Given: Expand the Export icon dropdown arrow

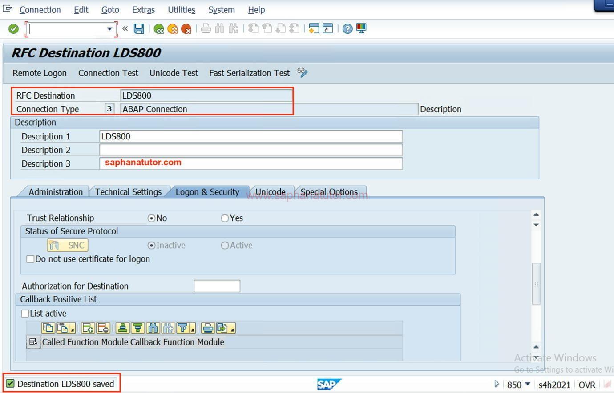Looking at the screenshot, I should pos(232,330).
